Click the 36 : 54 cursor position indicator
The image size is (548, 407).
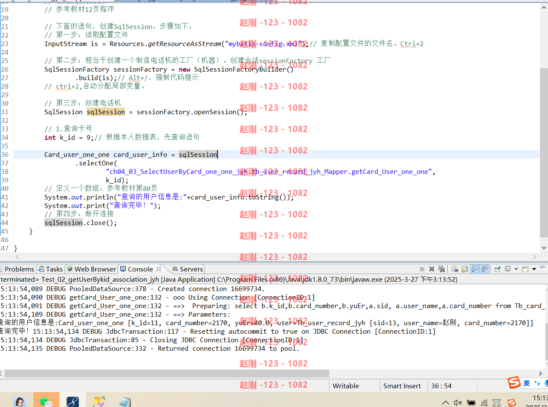point(441,386)
